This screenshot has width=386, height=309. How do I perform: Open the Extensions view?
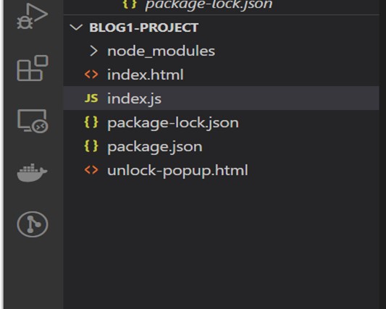click(x=33, y=68)
